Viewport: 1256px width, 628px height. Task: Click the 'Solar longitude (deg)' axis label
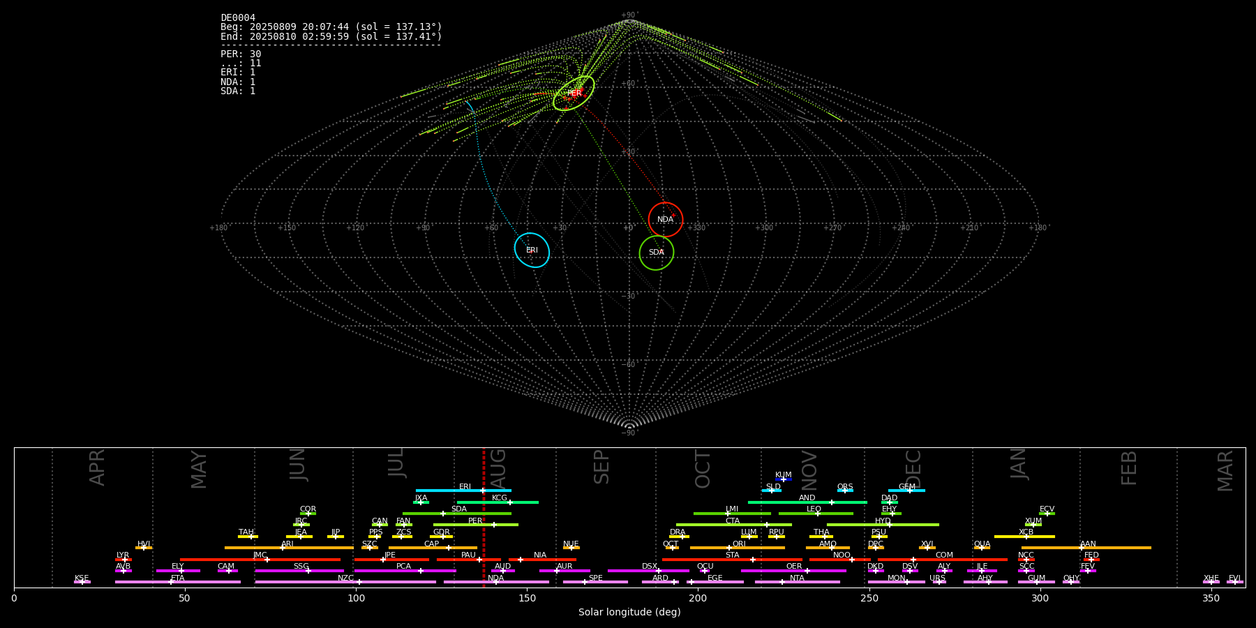[x=629, y=612]
